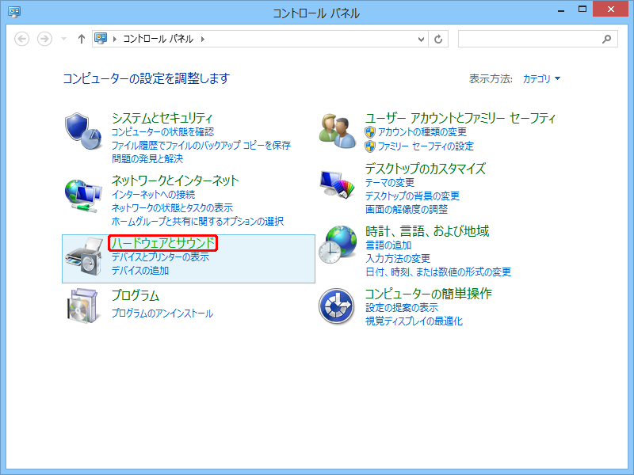Click 入力方法の変更 link
The image size is (634, 475).
[x=398, y=259]
